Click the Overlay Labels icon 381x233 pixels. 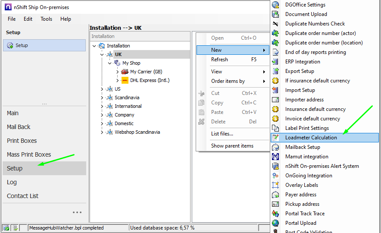click(276, 185)
